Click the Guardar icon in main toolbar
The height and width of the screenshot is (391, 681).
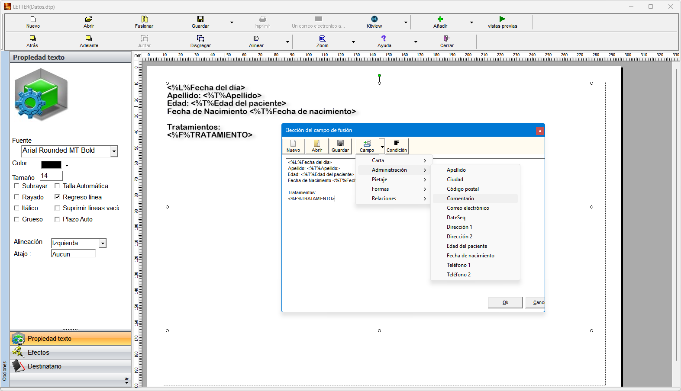(x=200, y=19)
